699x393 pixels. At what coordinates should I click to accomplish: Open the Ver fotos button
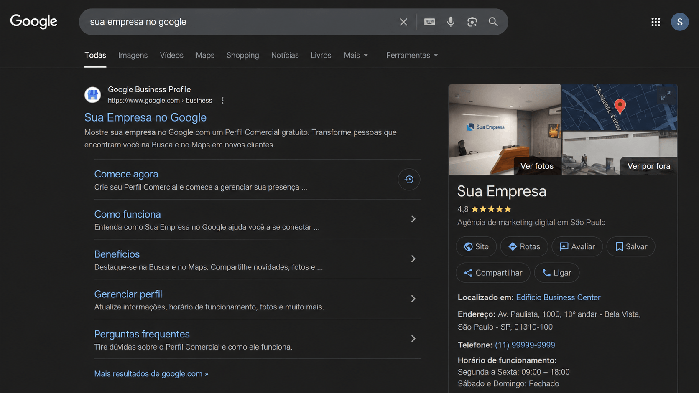537,166
